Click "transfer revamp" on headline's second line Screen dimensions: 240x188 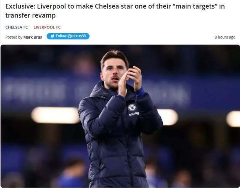pyautogui.click(x=31, y=16)
